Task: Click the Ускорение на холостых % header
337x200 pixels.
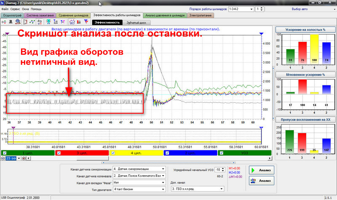Action: (305, 29)
